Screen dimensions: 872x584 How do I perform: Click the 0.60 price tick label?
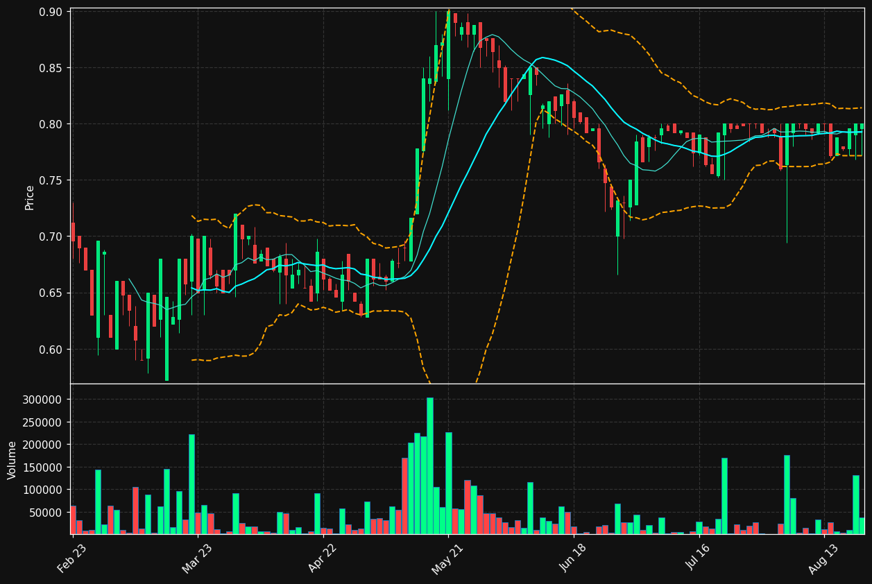click(51, 349)
